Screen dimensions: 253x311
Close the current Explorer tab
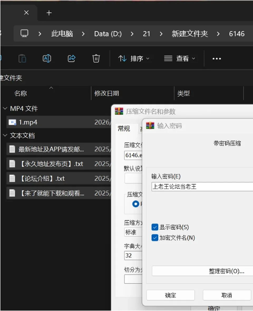point(26,13)
